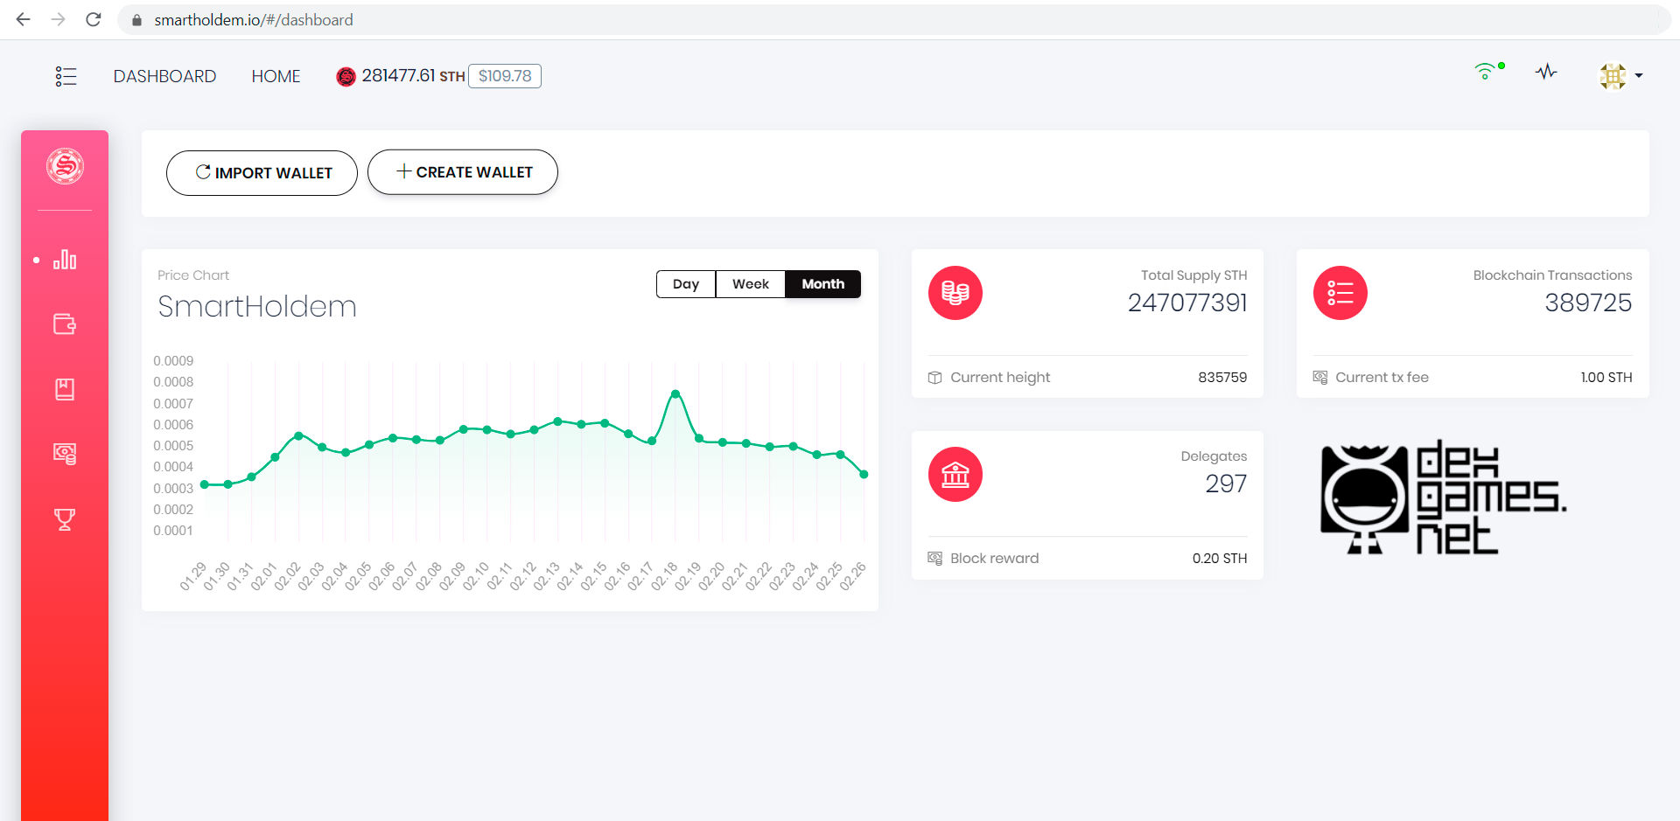Click the Blockchain Transactions list icon

[1340, 293]
